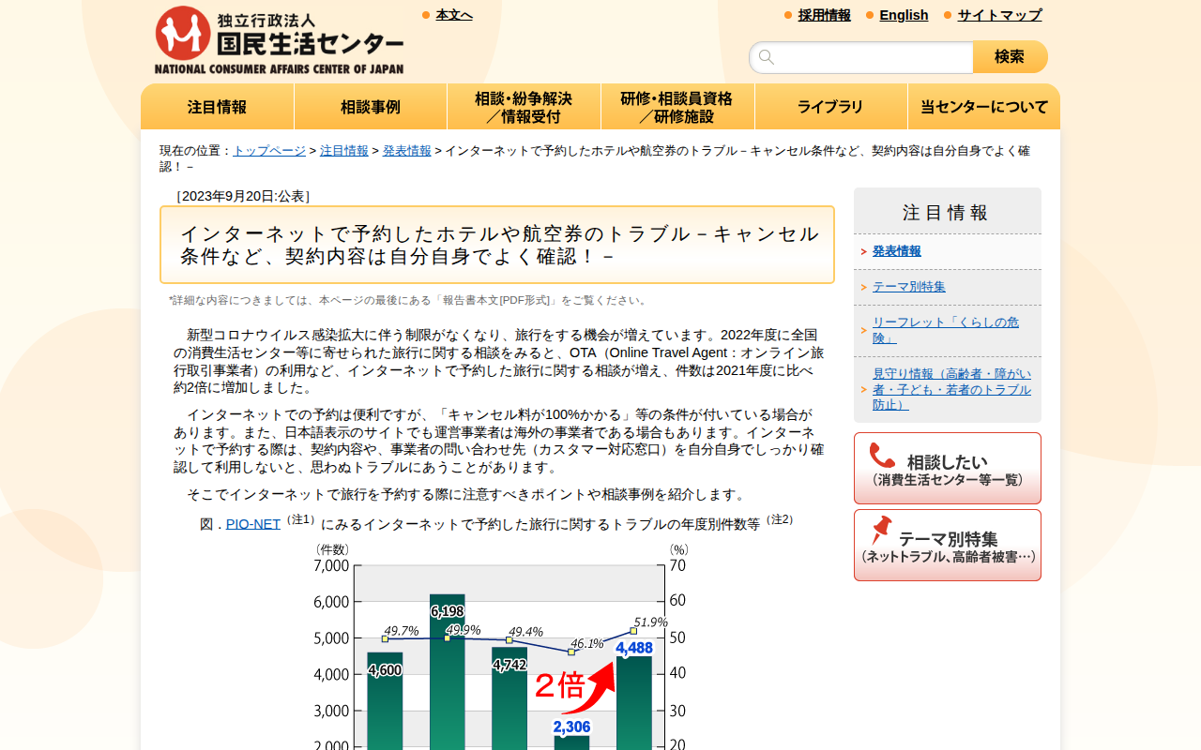Screen dimensions: 1201x750
Task: Click the 2,306 bar value label
Action: (x=571, y=727)
